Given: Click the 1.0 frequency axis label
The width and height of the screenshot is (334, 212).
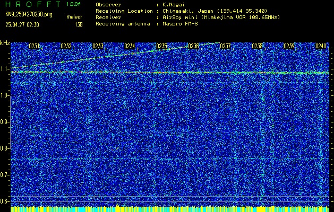Looking at the screenshot, I should tap(4, 96).
